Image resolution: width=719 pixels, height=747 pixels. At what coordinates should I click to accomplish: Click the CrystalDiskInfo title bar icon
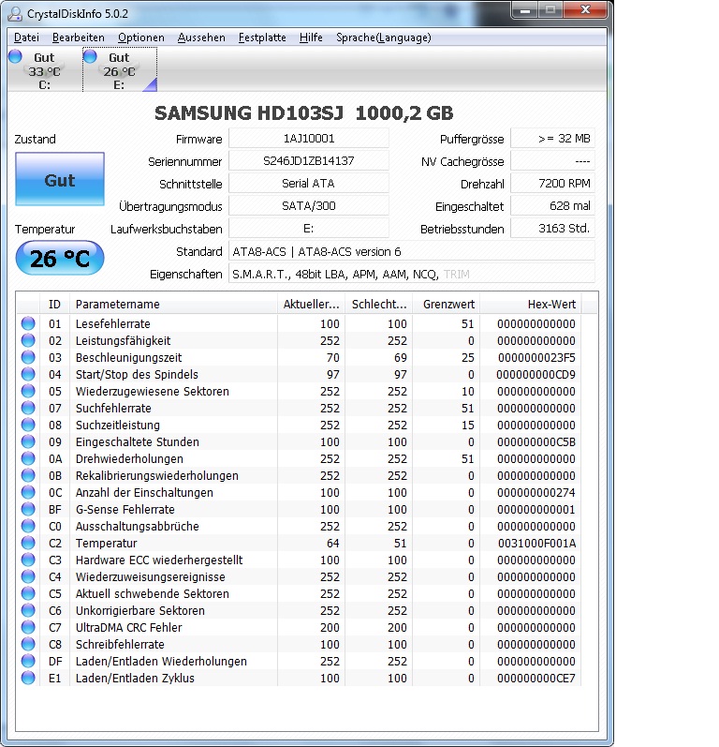point(15,14)
